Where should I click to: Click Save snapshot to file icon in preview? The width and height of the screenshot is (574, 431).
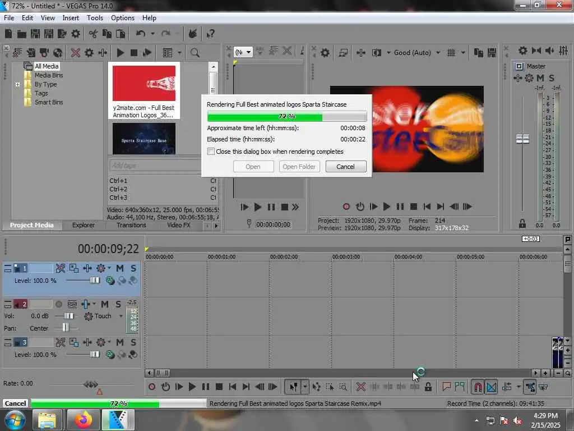point(492,53)
